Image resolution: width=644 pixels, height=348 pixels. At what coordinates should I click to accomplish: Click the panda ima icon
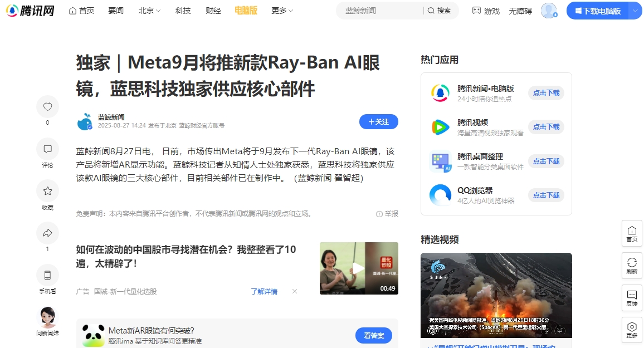tap(93, 335)
